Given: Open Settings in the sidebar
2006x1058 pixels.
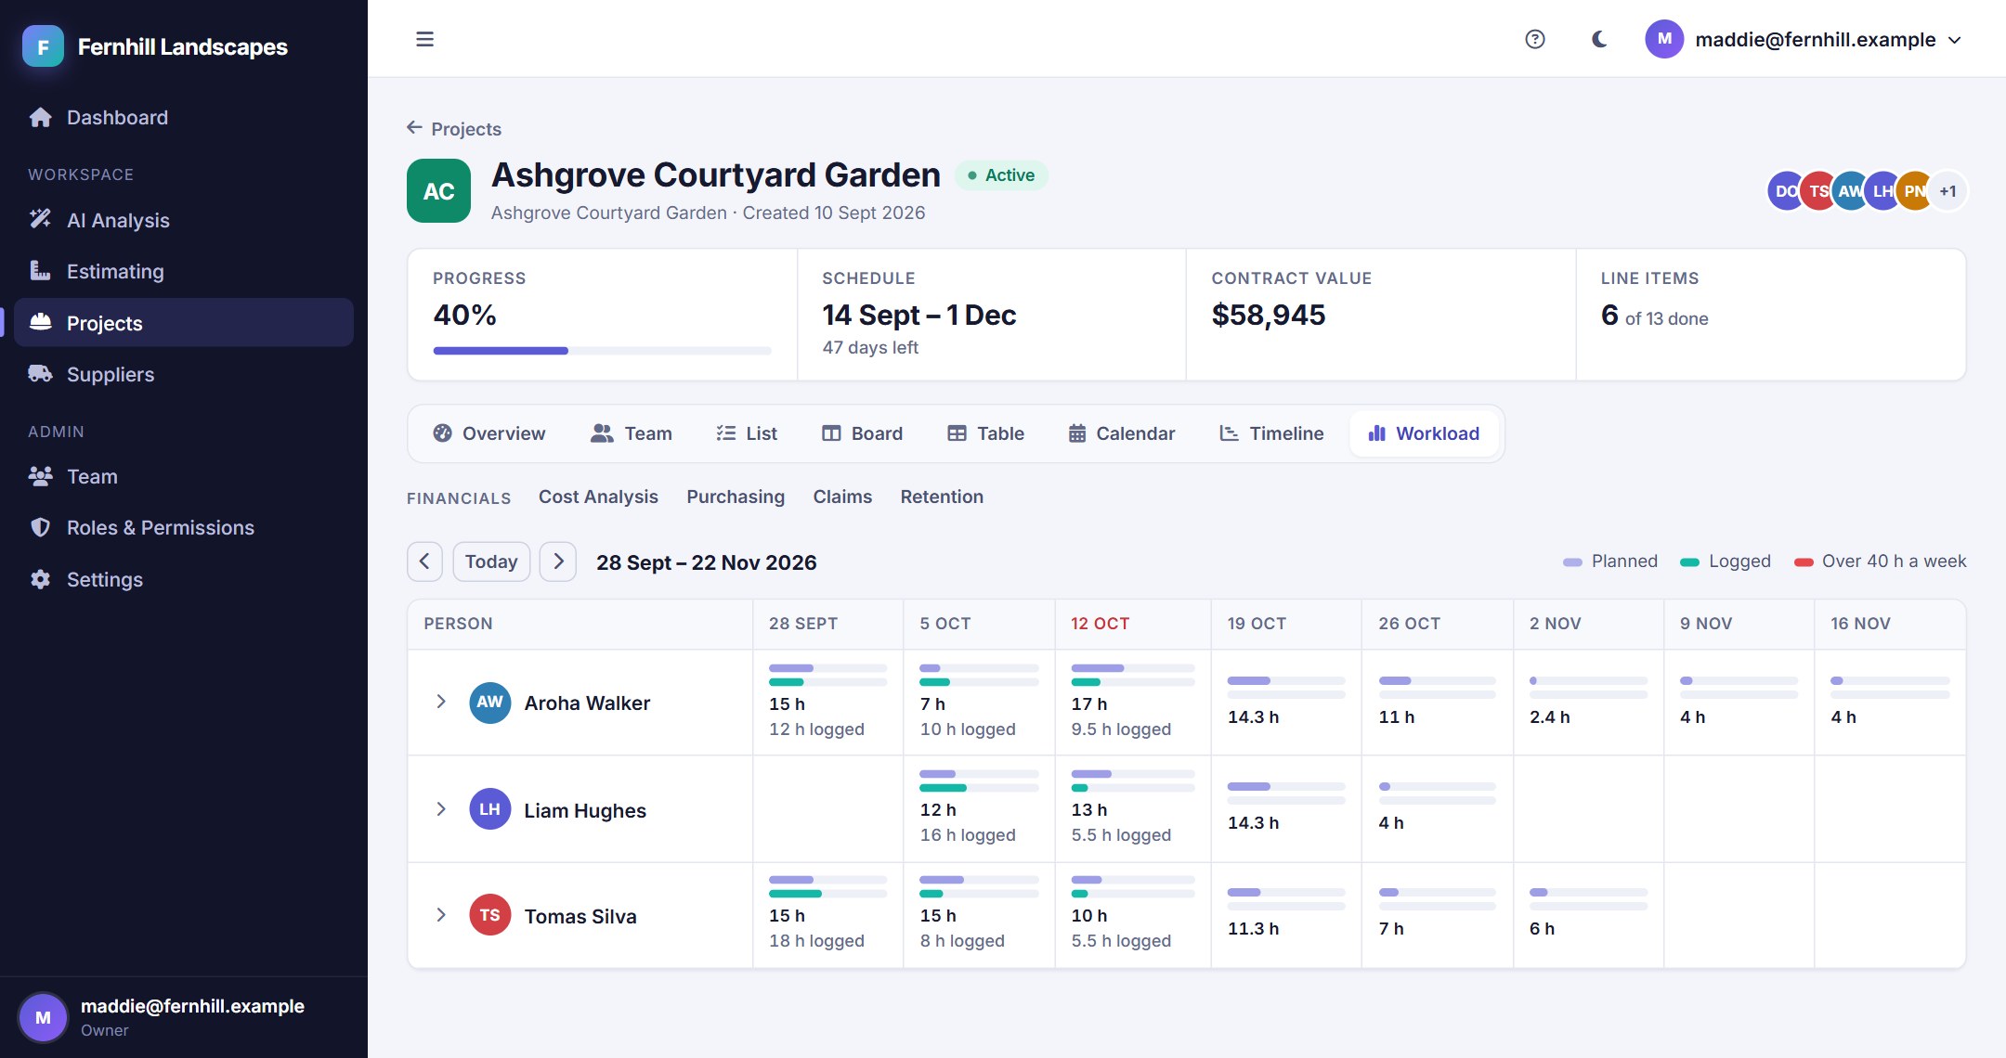Looking at the screenshot, I should pyautogui.click(x=183, y=579).
